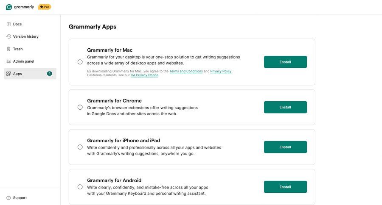This screenshot has width=382, height=205.
Task: Click the Admin panel sliders icon
Action: pyautogui.click(x=8, y=61)
